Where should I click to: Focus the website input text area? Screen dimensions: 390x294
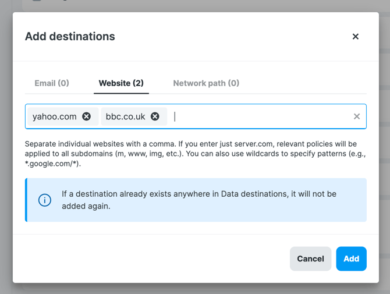pyautogui.click(x=262, y=116)
